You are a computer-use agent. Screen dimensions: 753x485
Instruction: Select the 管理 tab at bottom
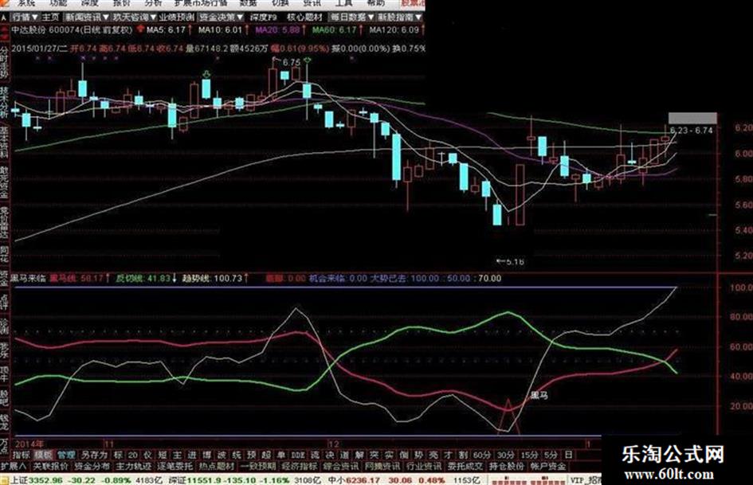[66, 455]
